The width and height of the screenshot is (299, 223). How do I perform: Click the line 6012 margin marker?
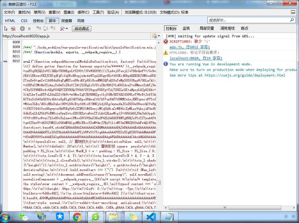pos(6,61)
